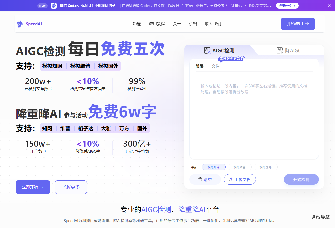Screen dimensions: 335x228
Task: View the 价格 page from navigation
Action: pos(193,24)
